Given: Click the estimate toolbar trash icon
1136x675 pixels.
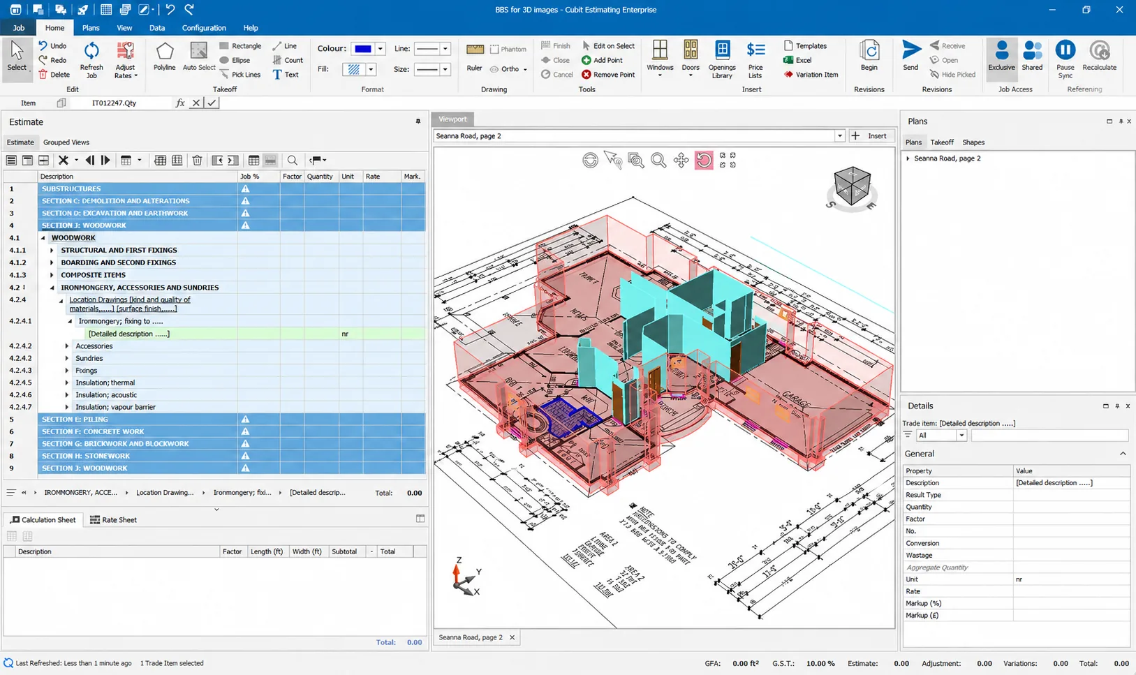Looking at the screenshot, I should tap(197, 161).
